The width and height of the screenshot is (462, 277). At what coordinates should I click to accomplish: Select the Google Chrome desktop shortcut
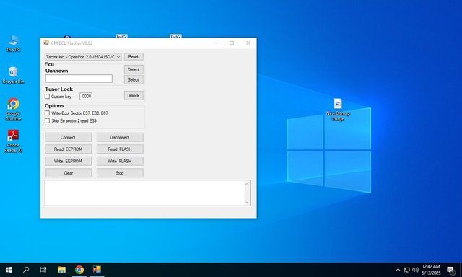tap(13, 109)
